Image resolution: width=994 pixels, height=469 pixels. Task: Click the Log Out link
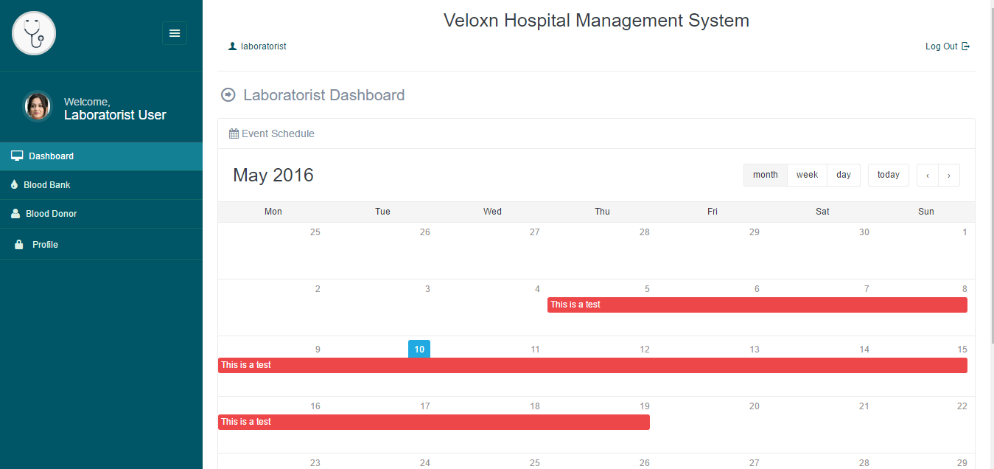click(941, 46)
